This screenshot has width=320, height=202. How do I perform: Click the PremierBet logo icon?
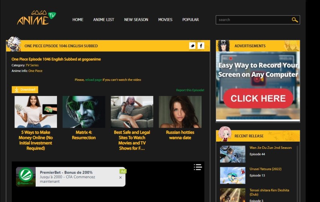tap(26, 176)
